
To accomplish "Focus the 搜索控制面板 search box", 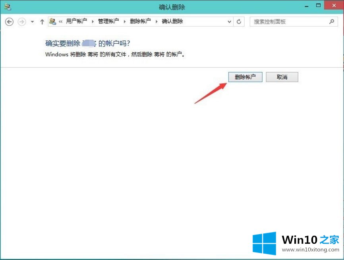I will pos(294,22).
